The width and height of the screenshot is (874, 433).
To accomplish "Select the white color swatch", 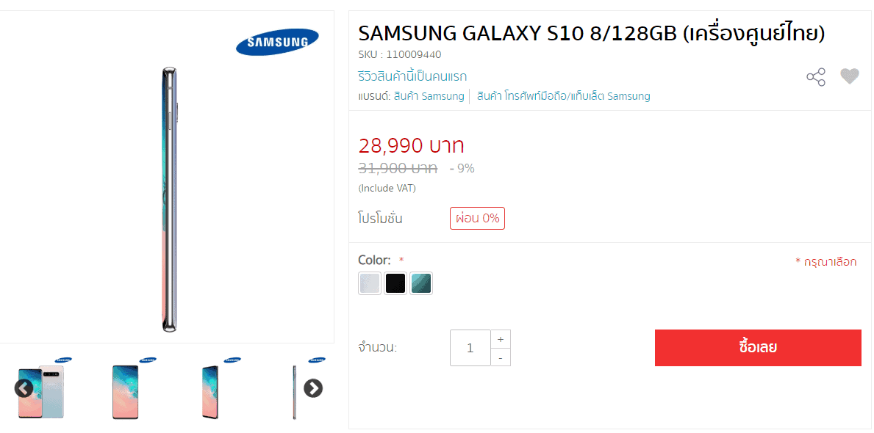I will tap(370, 283).
